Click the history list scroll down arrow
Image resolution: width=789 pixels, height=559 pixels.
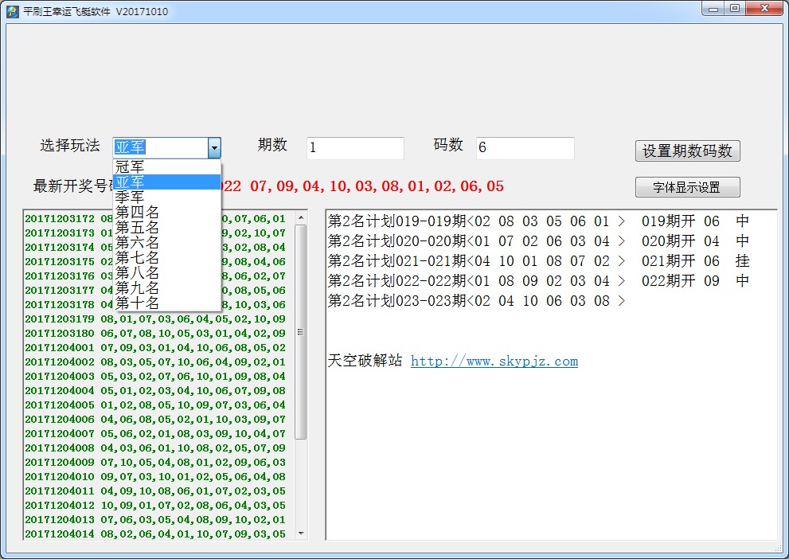[301, 533]
